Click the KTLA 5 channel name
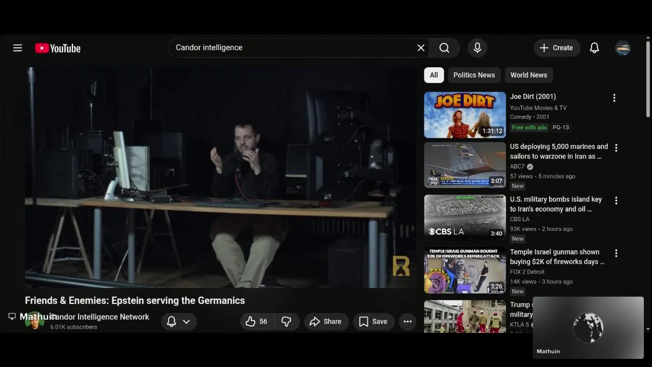652x367 pixels. (520, 324)
